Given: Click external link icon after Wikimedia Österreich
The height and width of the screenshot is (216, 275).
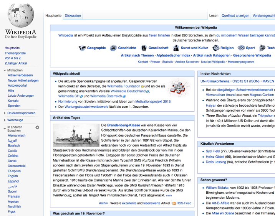Looking at the screenshot, I should tap(124, 96).
